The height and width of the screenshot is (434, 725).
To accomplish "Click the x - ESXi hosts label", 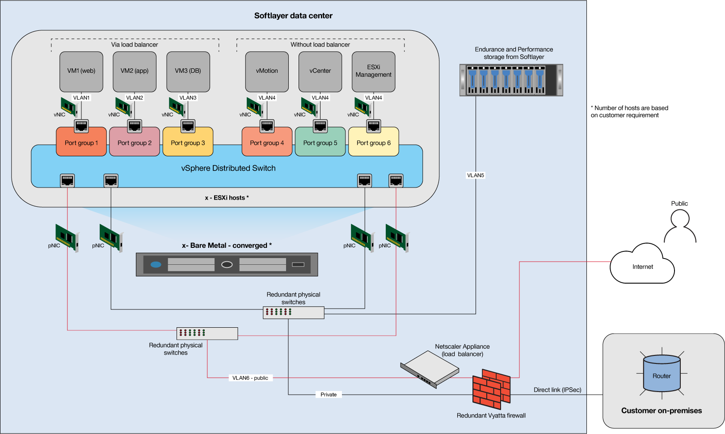I will click(x=227, y=198).
